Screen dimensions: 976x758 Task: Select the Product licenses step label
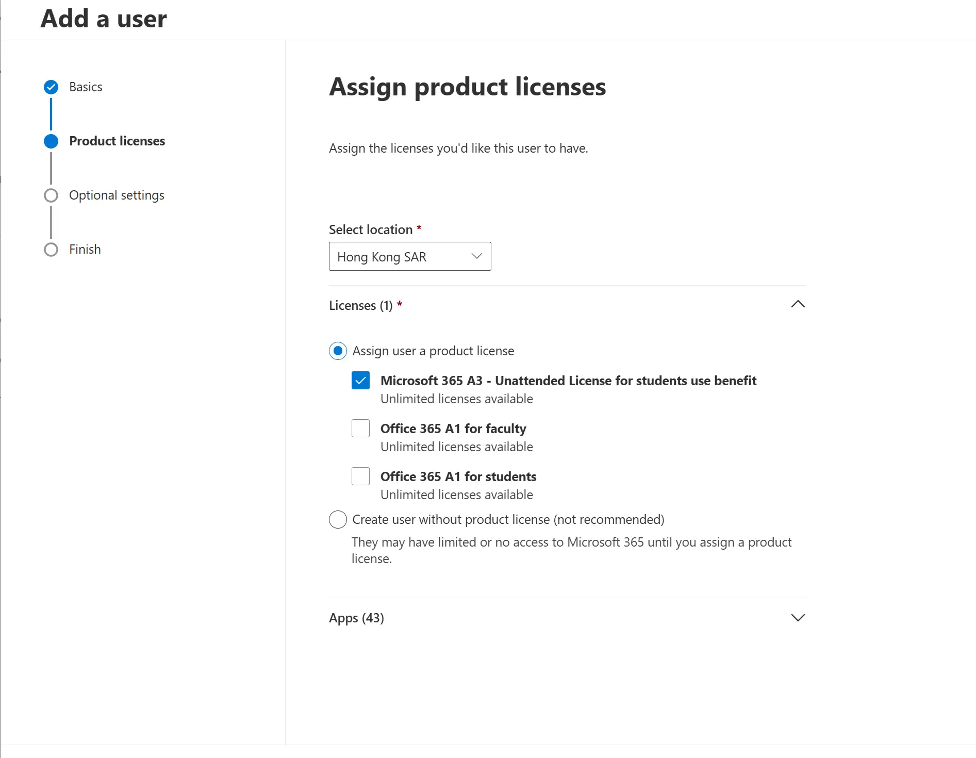tap(117, 141)
